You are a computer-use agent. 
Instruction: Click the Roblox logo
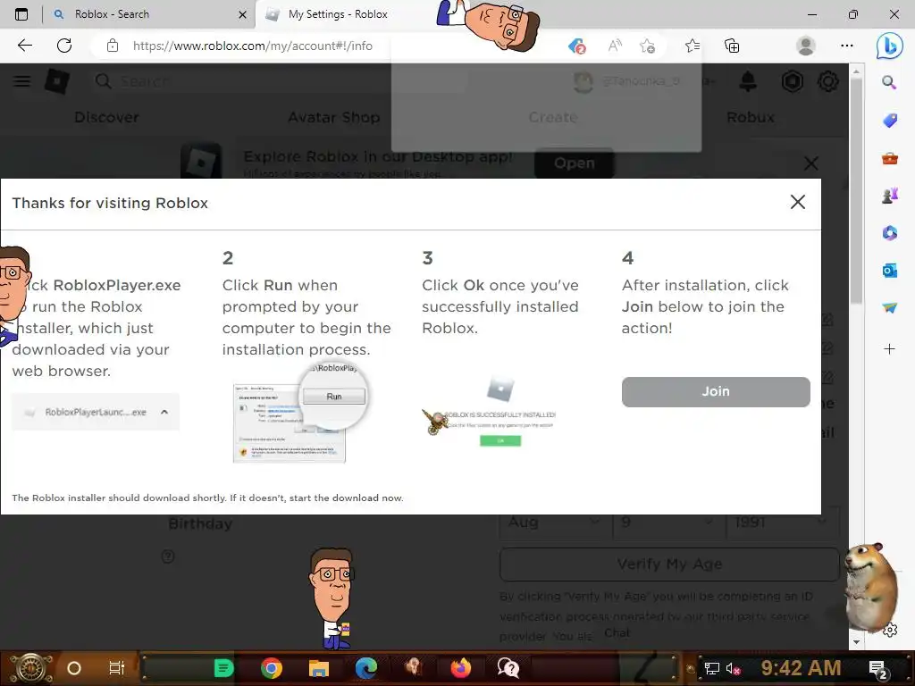tap(57, 81)
